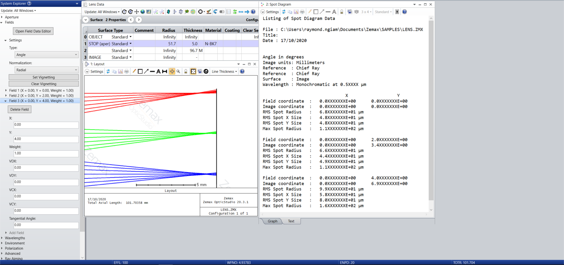Open the field Type dropdown showing Angle
This screenshot has width=564, height=265.
(47, 55)
